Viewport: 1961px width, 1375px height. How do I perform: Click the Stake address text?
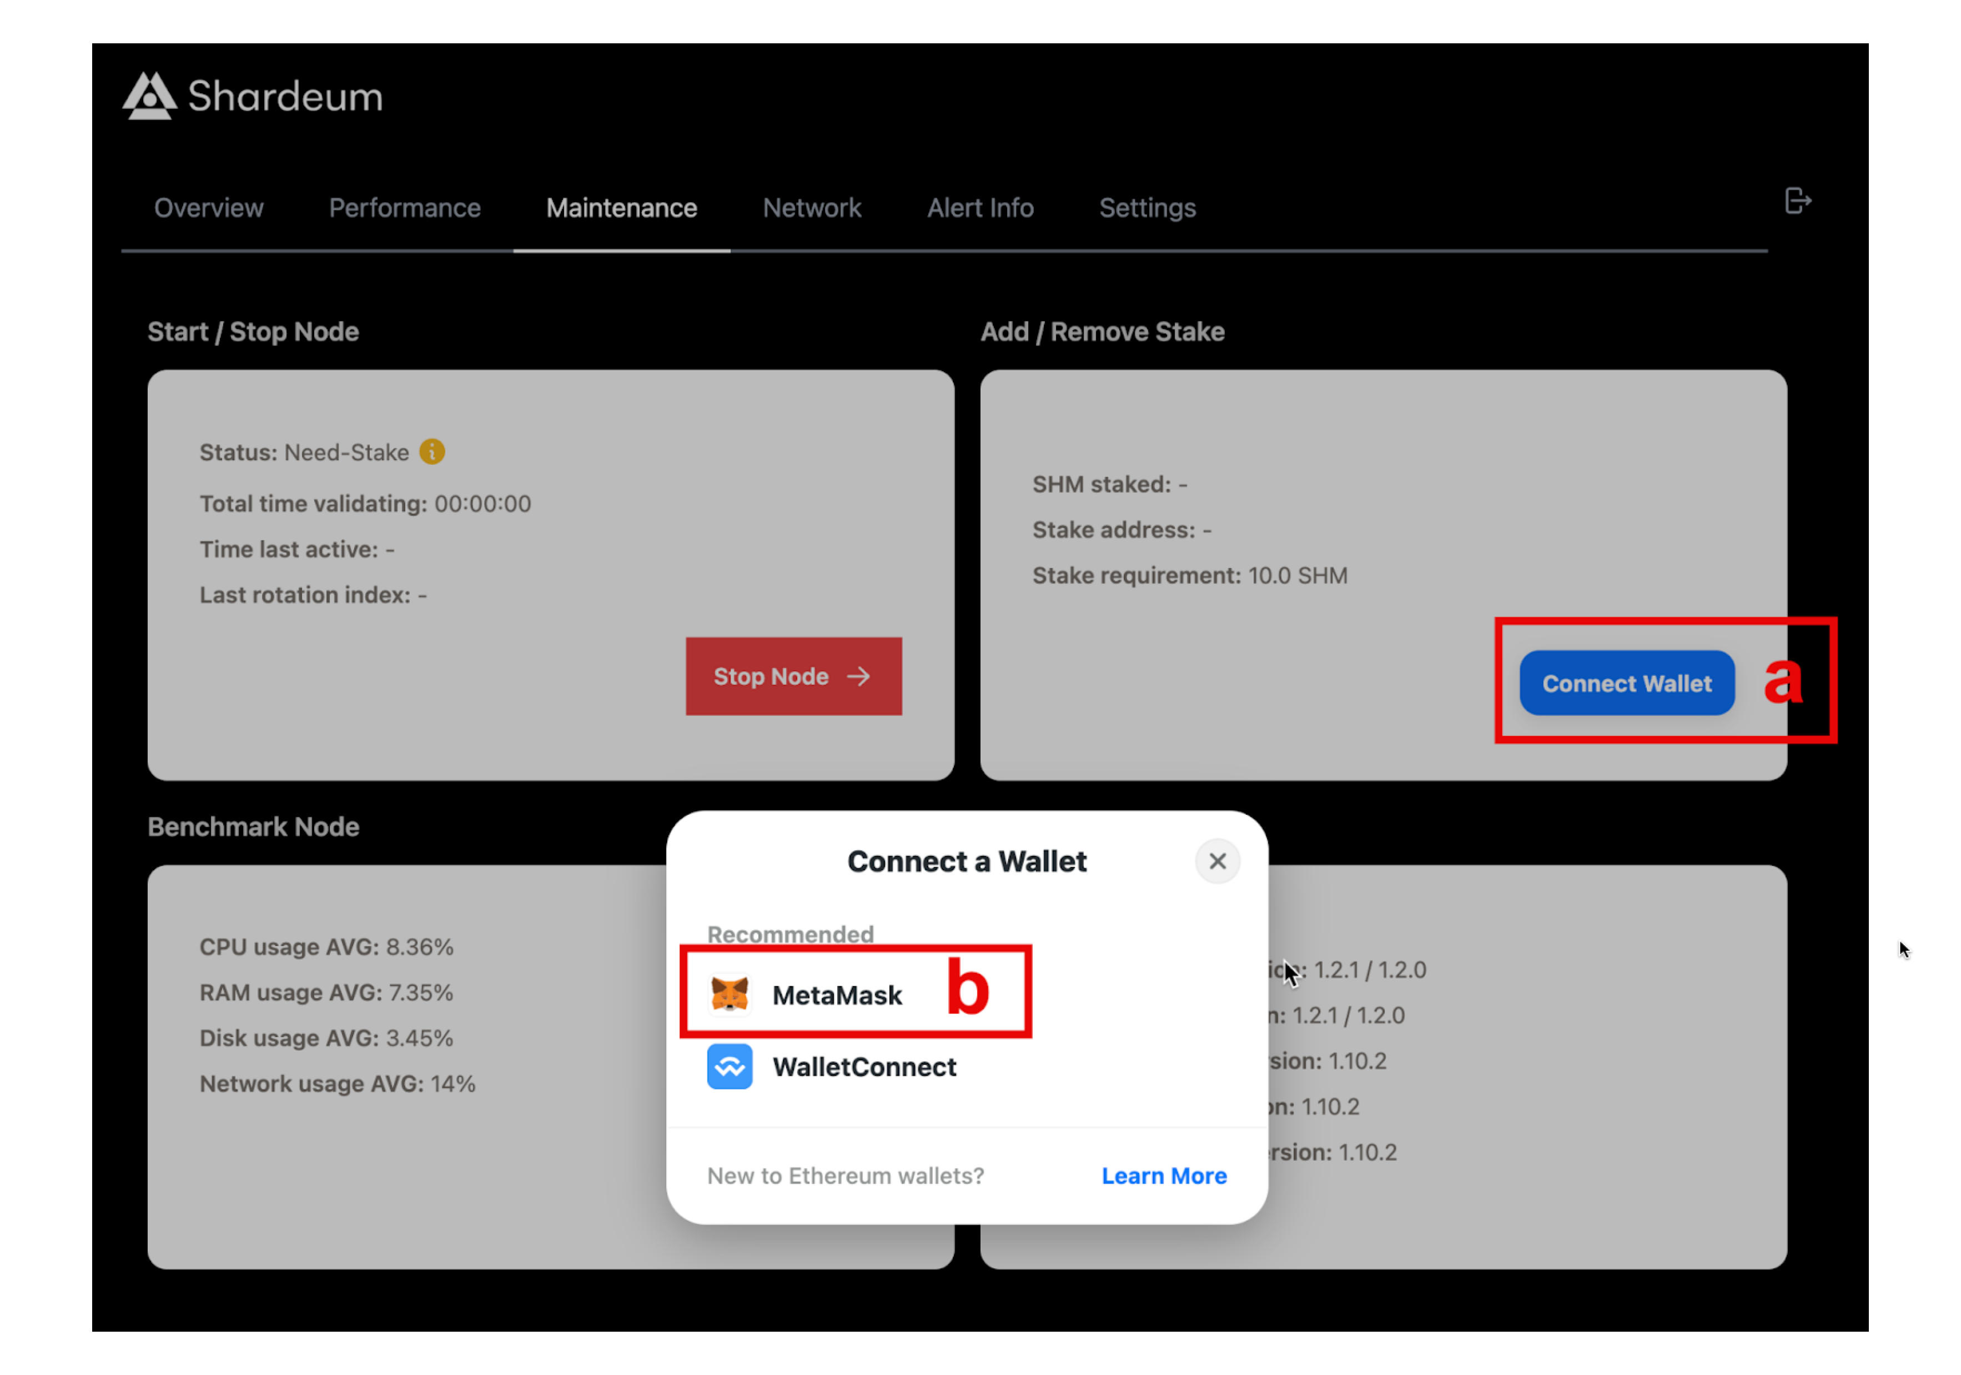coord(1122,529)
